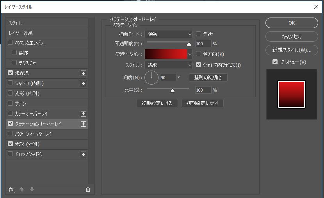The height and width of the screenshot is (198, 324).
Task: Add another 境界線 effect with plus icon
Action: pyautogui.click(x=84, y=73)
